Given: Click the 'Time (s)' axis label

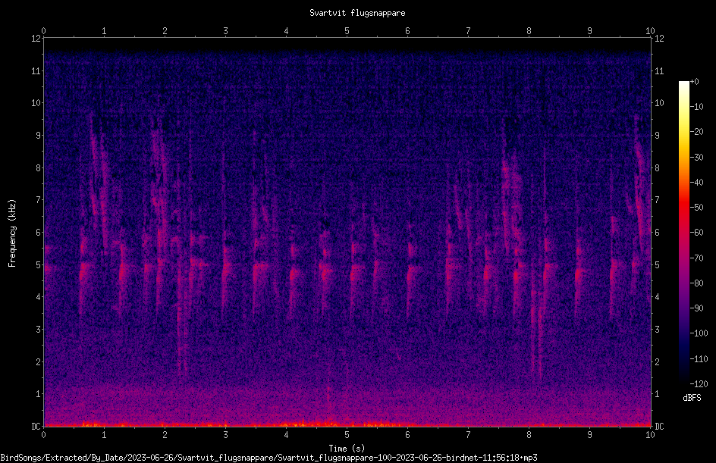Looking at the screenshot, I should 347,449.
